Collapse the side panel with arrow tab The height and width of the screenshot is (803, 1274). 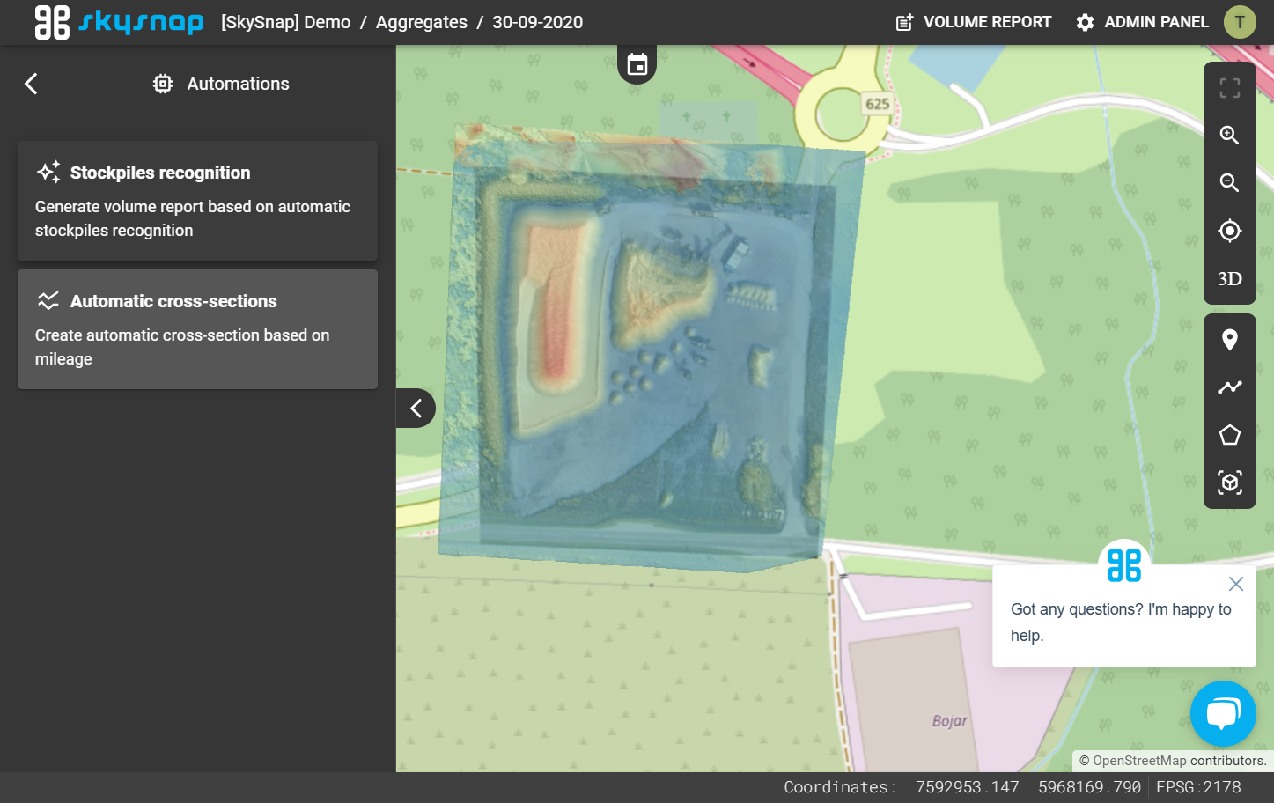[416, 408]
